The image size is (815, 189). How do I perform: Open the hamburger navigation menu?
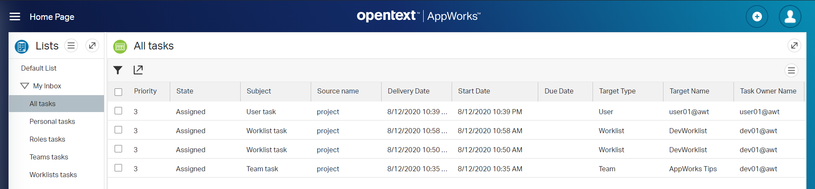click(15, 16)
